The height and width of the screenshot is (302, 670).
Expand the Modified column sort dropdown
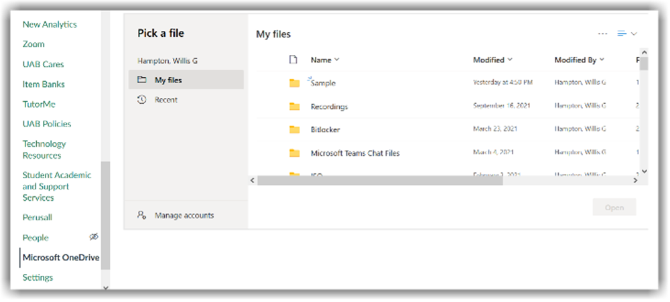(x=510, y=60)
